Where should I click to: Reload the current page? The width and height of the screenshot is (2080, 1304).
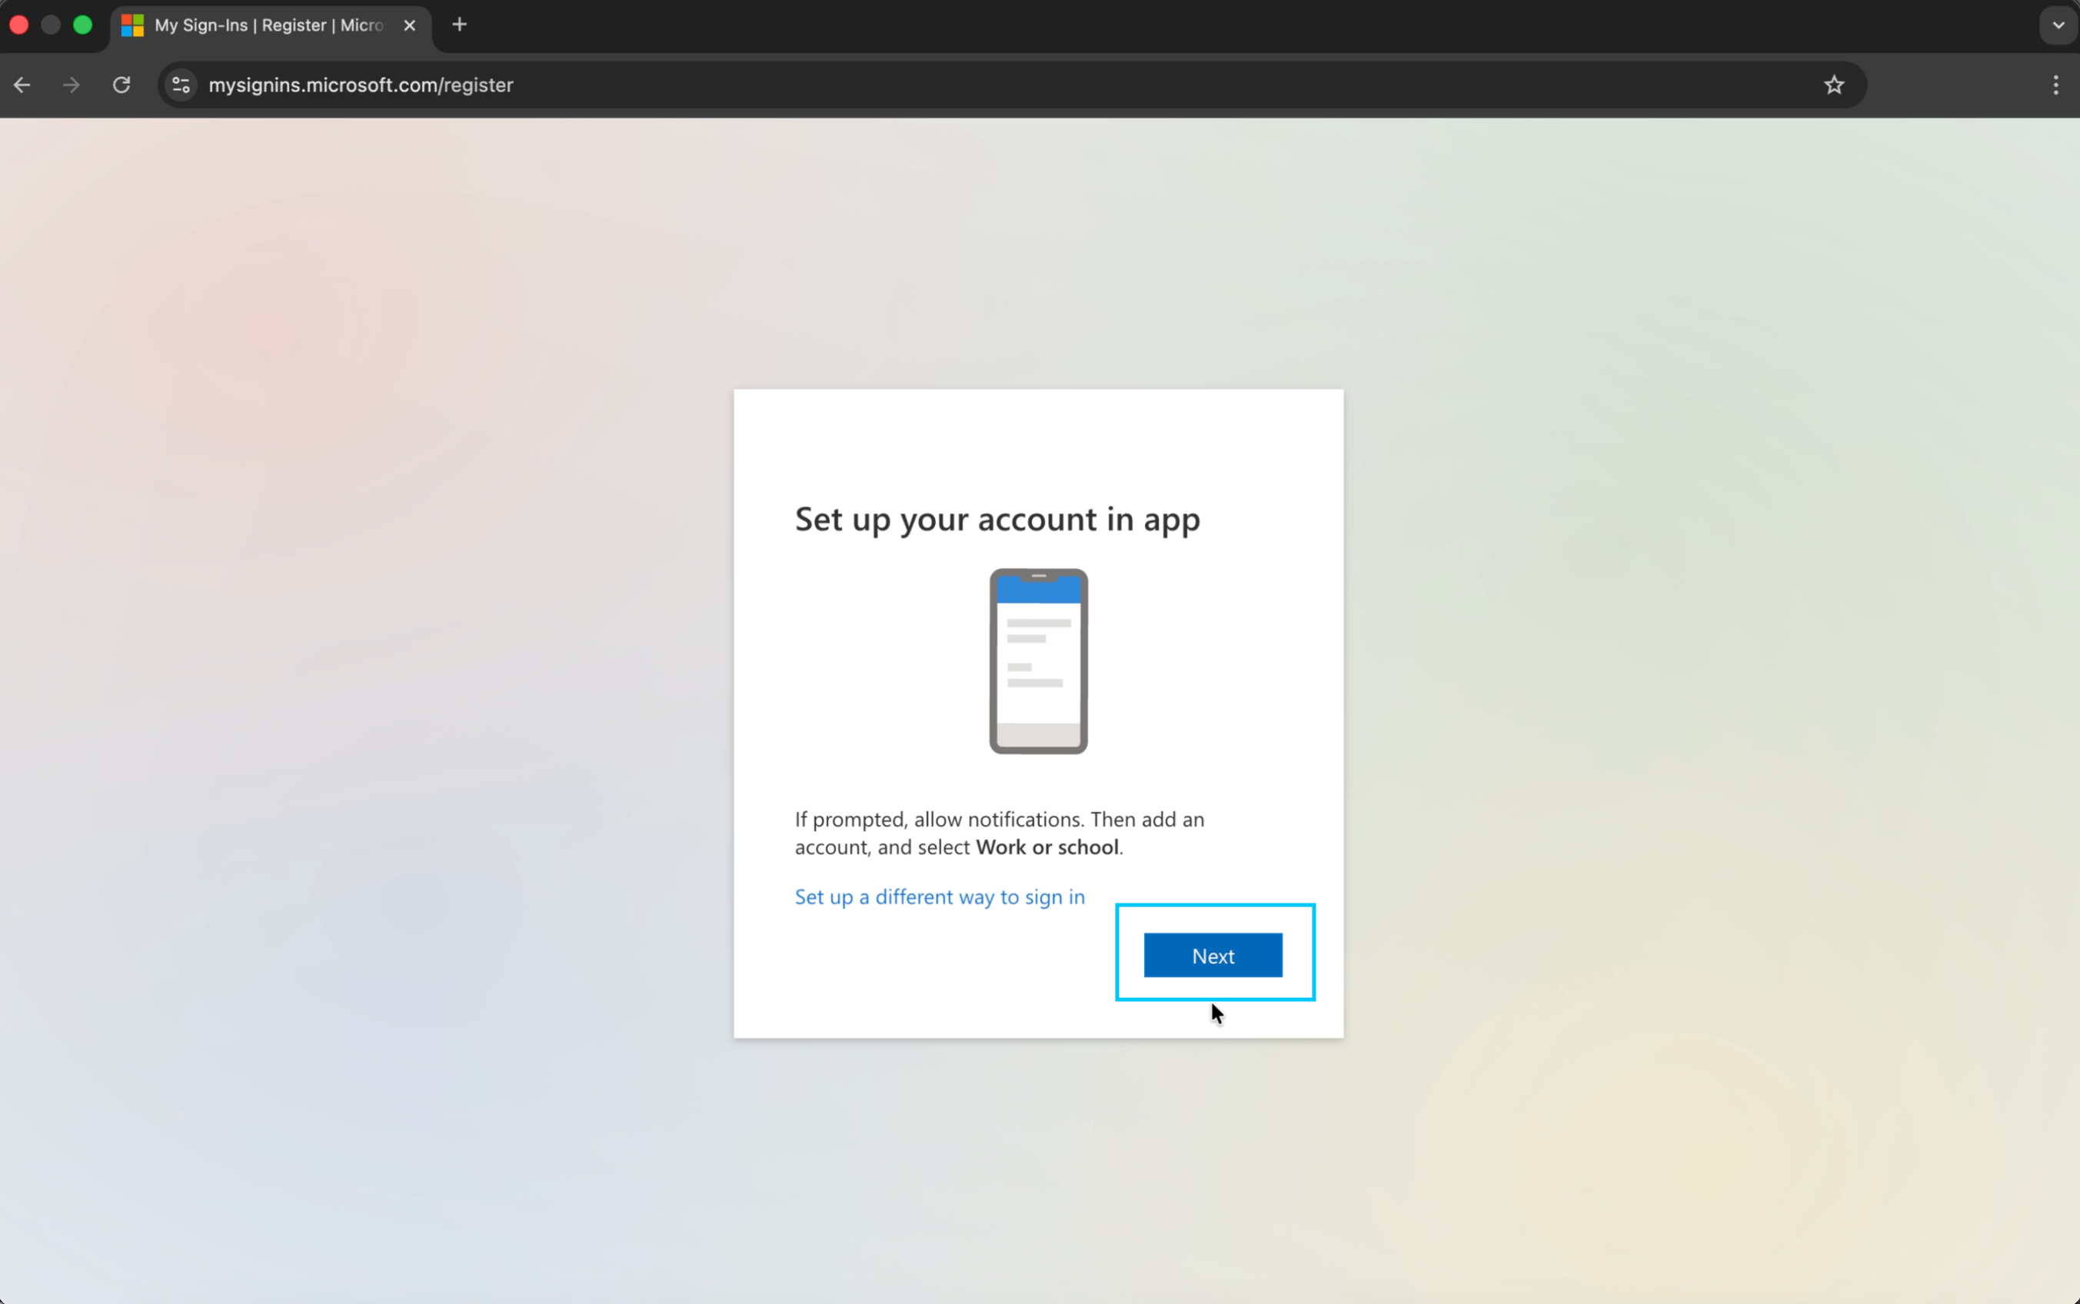121,84
